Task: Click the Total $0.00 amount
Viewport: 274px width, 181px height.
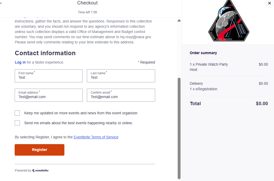Action: (x=262, y=104)
